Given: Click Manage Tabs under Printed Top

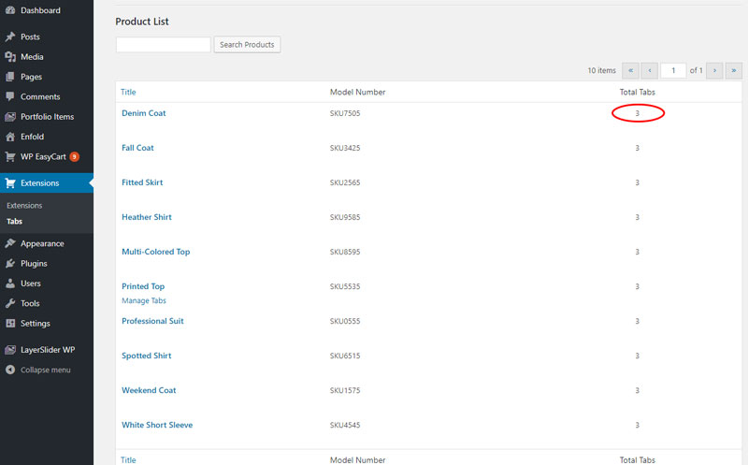Looking at the screenshot, I should [144, 300].
